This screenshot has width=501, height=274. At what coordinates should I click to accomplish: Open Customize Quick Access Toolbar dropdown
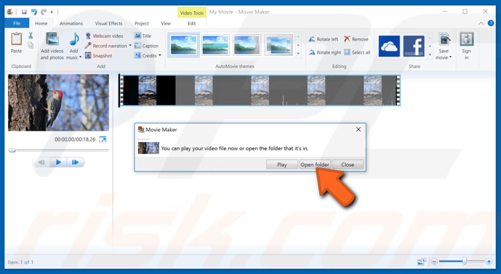[x=52, y=12]
